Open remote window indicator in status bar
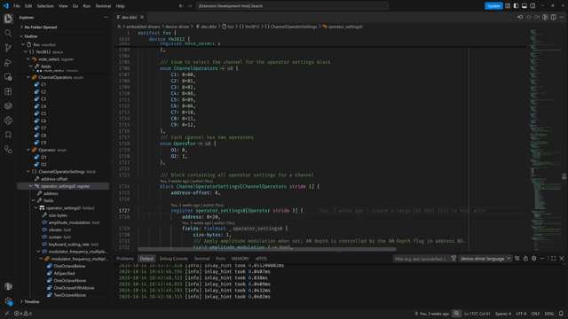 click(6, 314)
